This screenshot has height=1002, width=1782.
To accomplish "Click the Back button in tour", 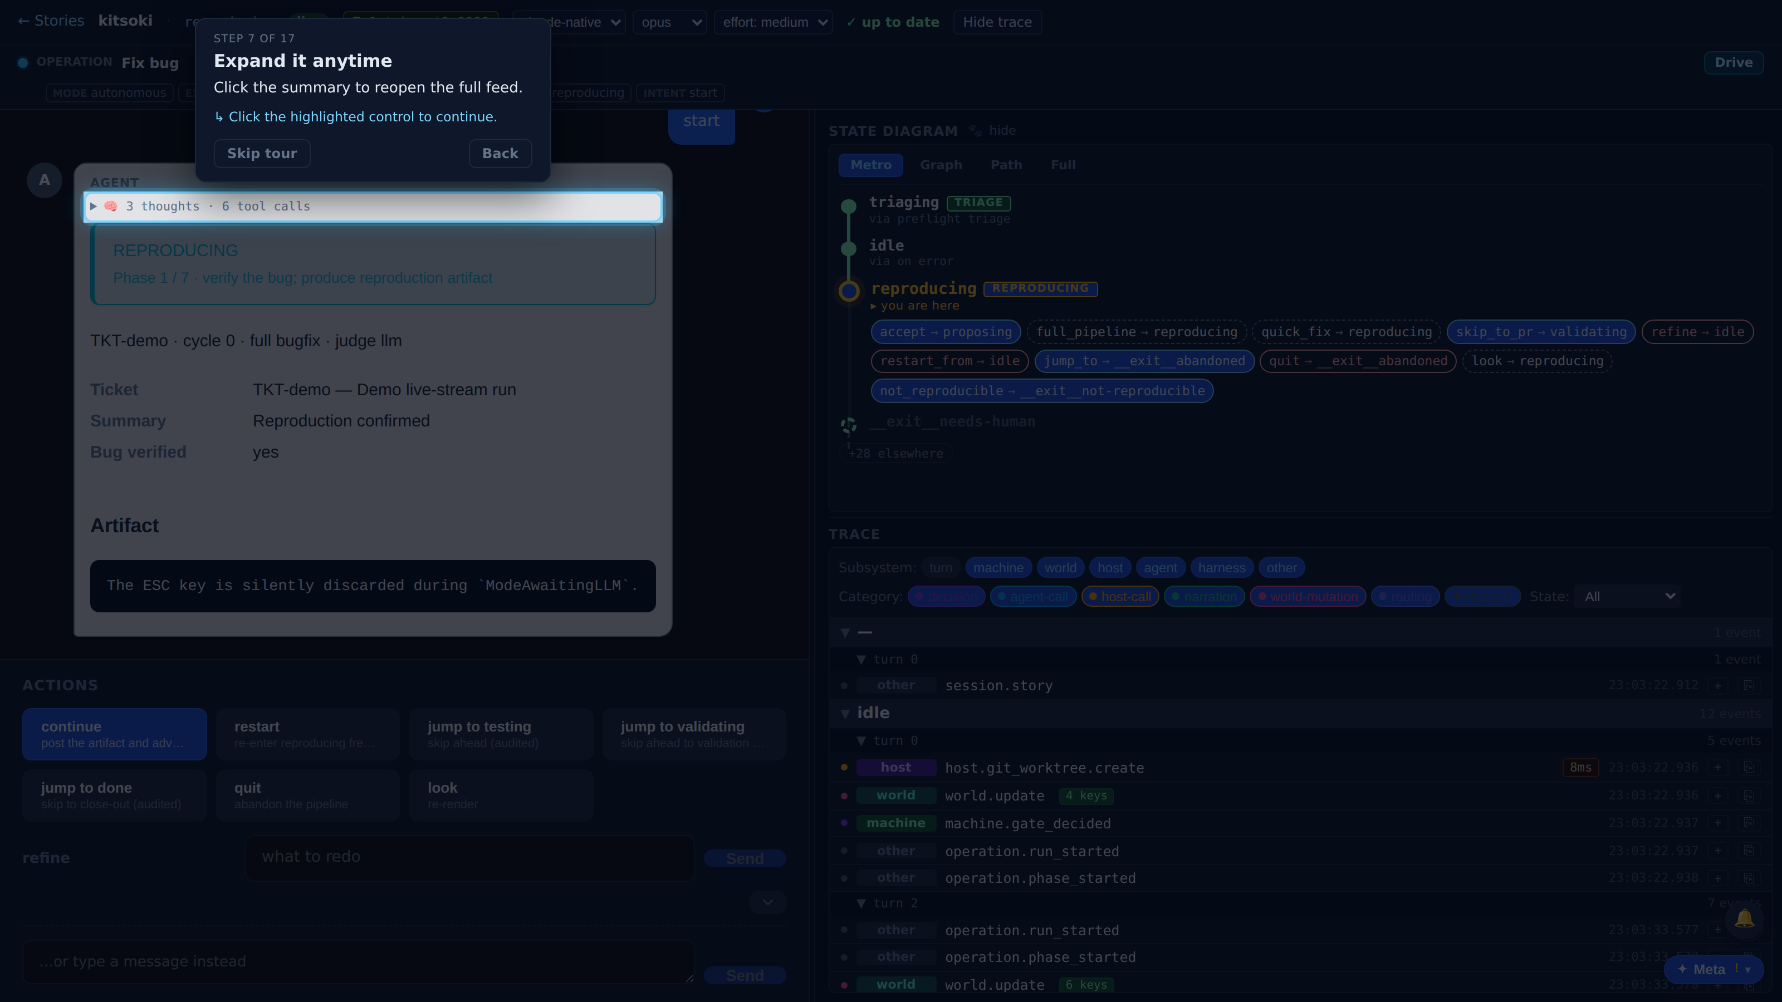I will 500,154.
